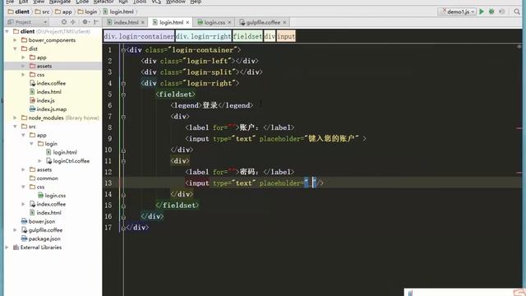Open the Navigate menu
The height and width of the screenshot is (296, 526).
click(60, 2)
